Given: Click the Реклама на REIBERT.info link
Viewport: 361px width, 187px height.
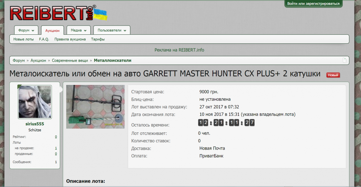Looking at the screenshot, I should 179,50.
